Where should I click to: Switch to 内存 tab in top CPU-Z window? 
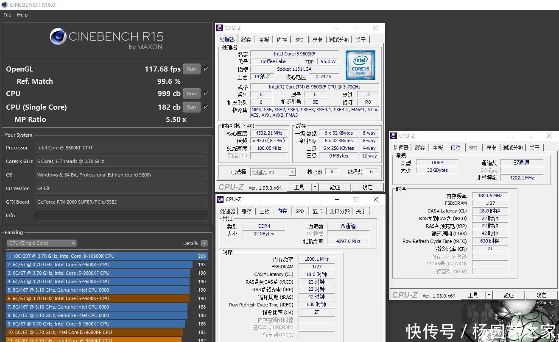pyautogui.click(x=282, y=40)
